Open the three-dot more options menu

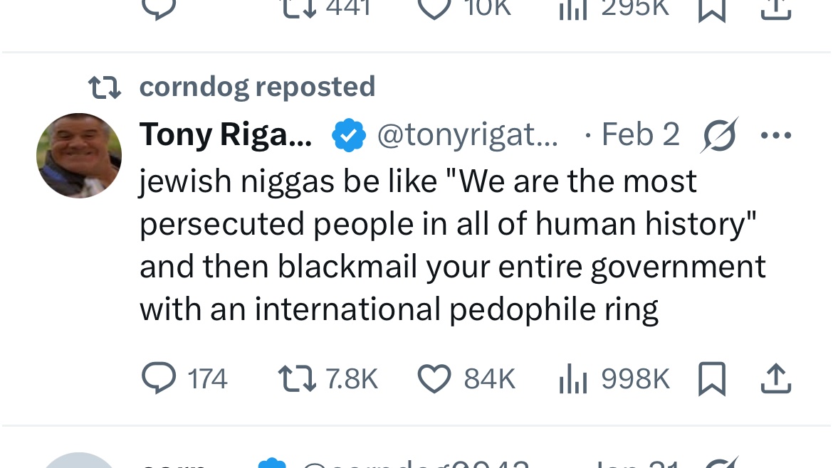(776, 134)
